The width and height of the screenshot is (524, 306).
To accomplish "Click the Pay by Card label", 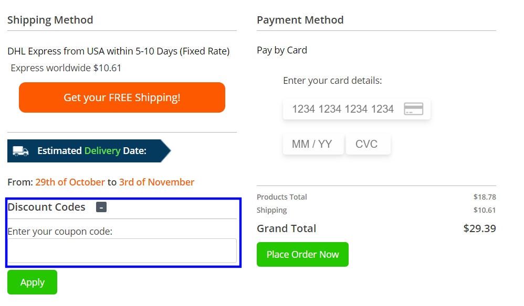I will click(x=282, y=50).
